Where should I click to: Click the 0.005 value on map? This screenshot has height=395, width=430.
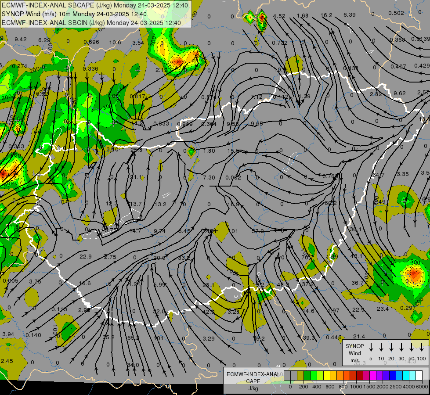(11, 281)
